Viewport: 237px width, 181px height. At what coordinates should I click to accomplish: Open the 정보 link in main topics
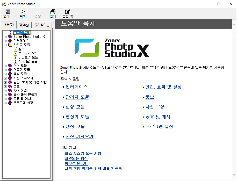pos(150,97)
